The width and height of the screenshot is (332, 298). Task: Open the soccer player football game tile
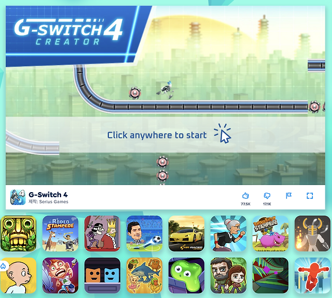[x=144, y=233]
